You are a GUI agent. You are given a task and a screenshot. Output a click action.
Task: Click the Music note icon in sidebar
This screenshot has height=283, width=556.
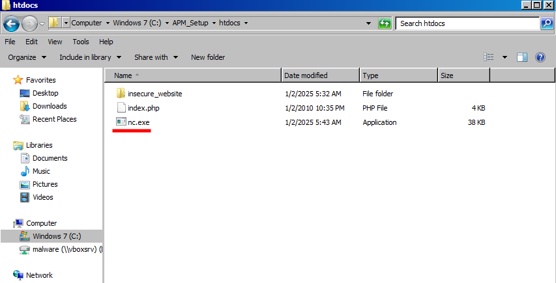[25, 172]
